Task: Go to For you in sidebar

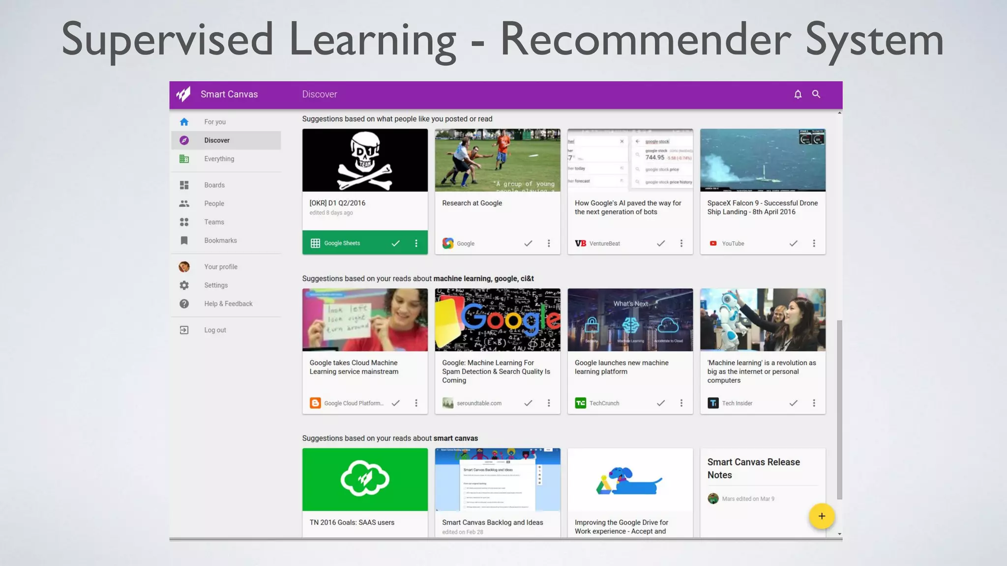Action: point(226,122)
